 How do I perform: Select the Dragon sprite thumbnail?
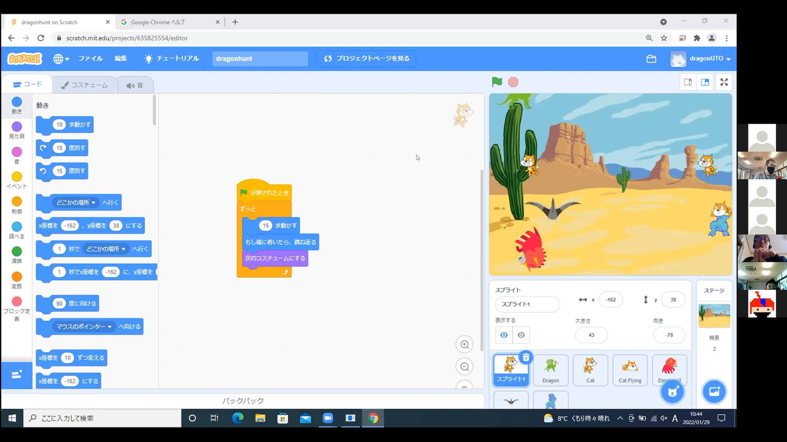[551, 370]
